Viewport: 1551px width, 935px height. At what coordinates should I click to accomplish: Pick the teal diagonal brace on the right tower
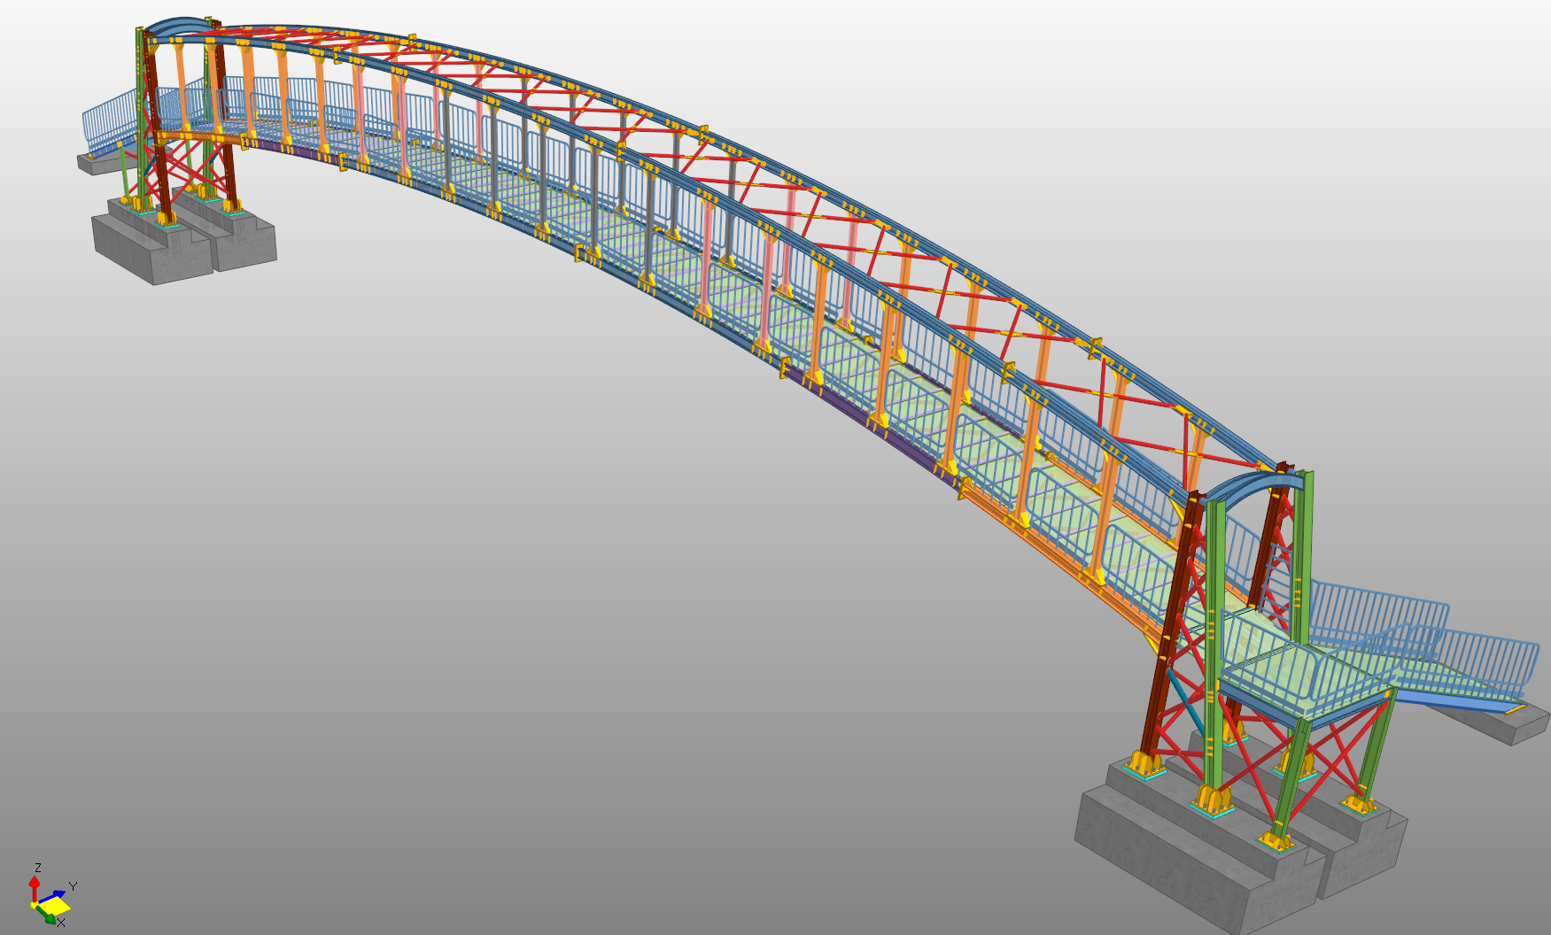tap(1185, 699)
